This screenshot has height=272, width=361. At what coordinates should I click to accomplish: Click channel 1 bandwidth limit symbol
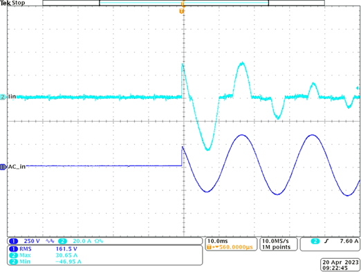pos(50,241)
